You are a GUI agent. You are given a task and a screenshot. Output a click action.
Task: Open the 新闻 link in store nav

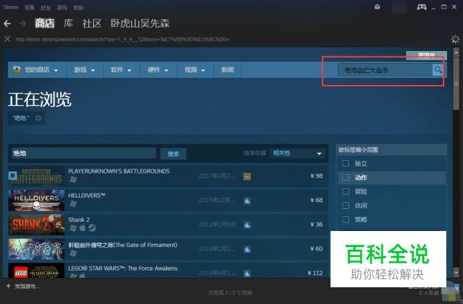pos(227,70)
